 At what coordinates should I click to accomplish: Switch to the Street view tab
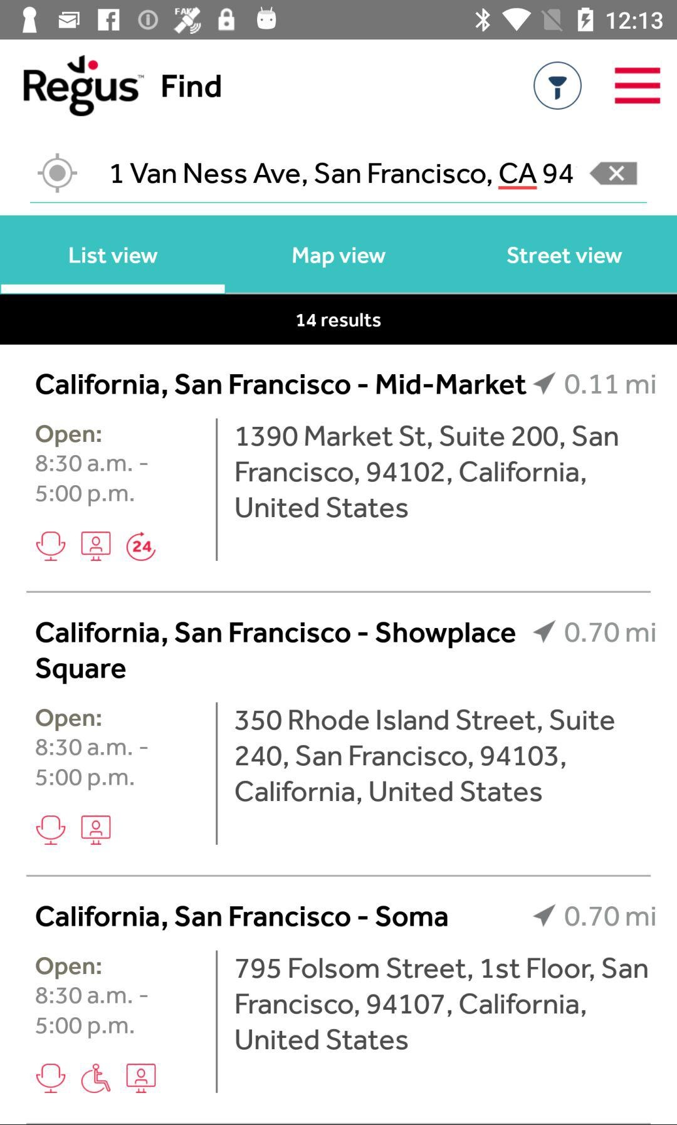point(564,255)
